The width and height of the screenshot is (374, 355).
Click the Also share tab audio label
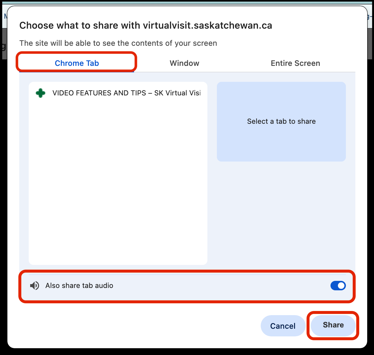(x=79, y=286)
